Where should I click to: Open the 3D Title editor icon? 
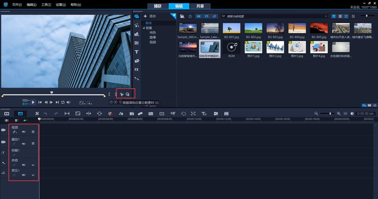(x=204, y=113)
